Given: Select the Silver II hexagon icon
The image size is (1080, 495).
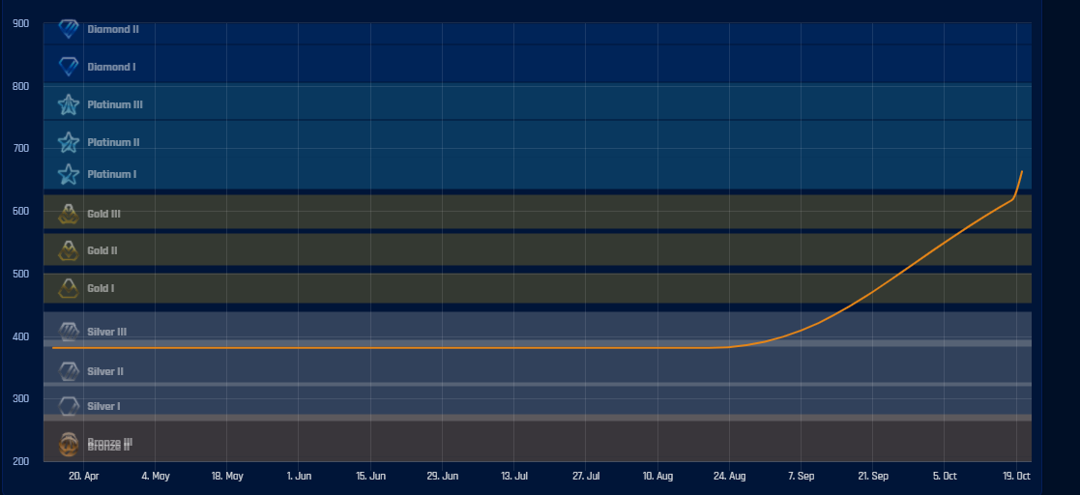Looking at the screenshot, I should (69, 371).
